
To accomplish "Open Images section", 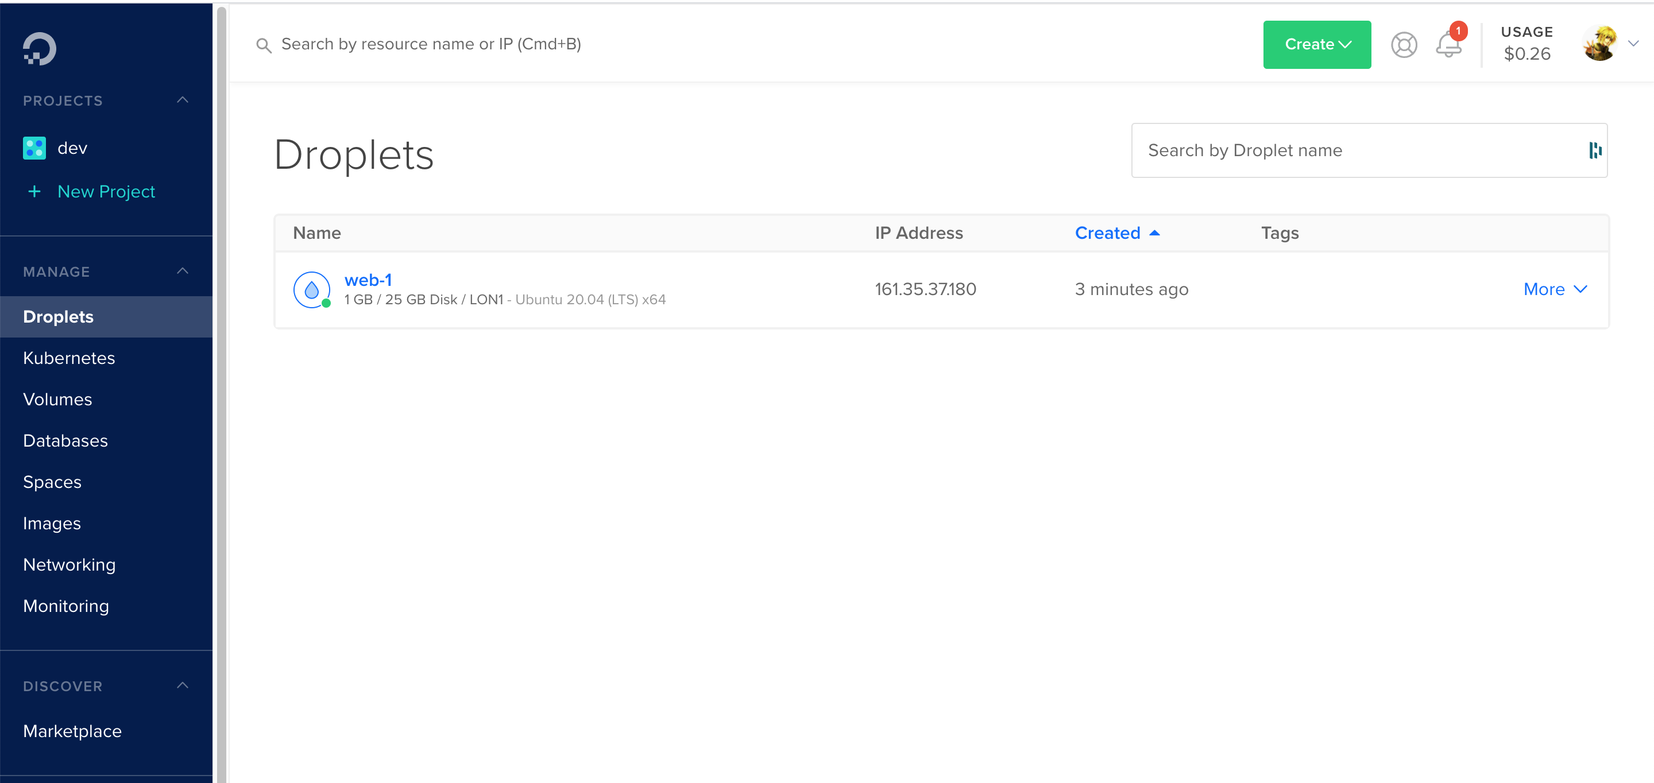I will [x=52, y=524].
